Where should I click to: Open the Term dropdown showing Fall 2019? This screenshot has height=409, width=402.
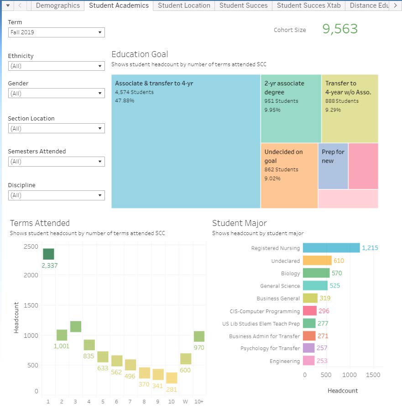pos(56,32)
